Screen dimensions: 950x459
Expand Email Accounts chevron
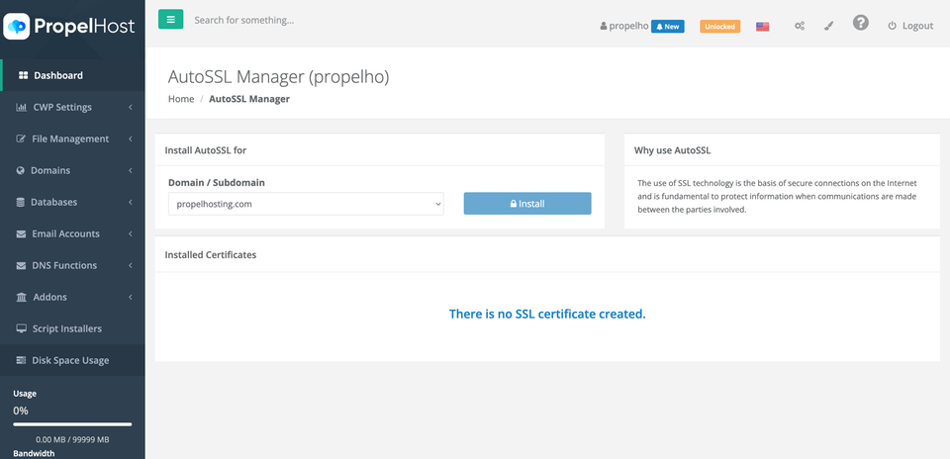click(131, 233)
